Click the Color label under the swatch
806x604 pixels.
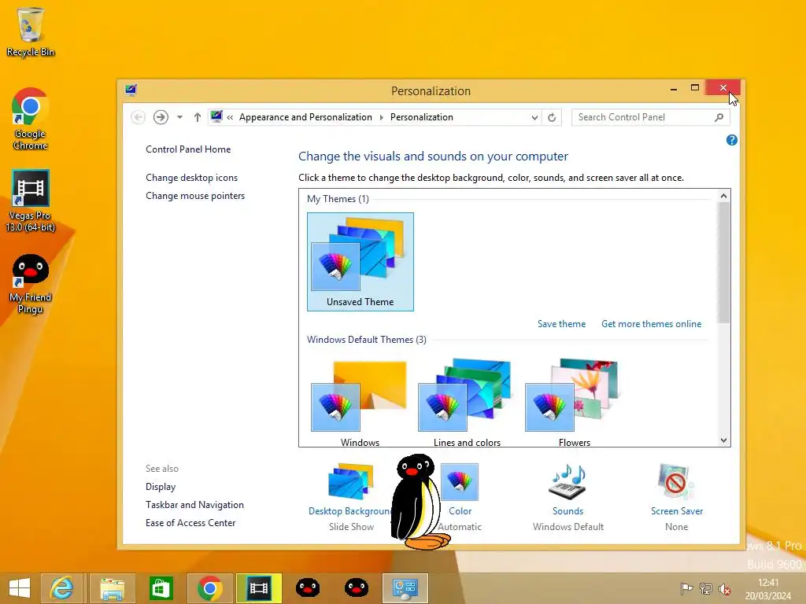pyautogui.click(x=460, y=511)
